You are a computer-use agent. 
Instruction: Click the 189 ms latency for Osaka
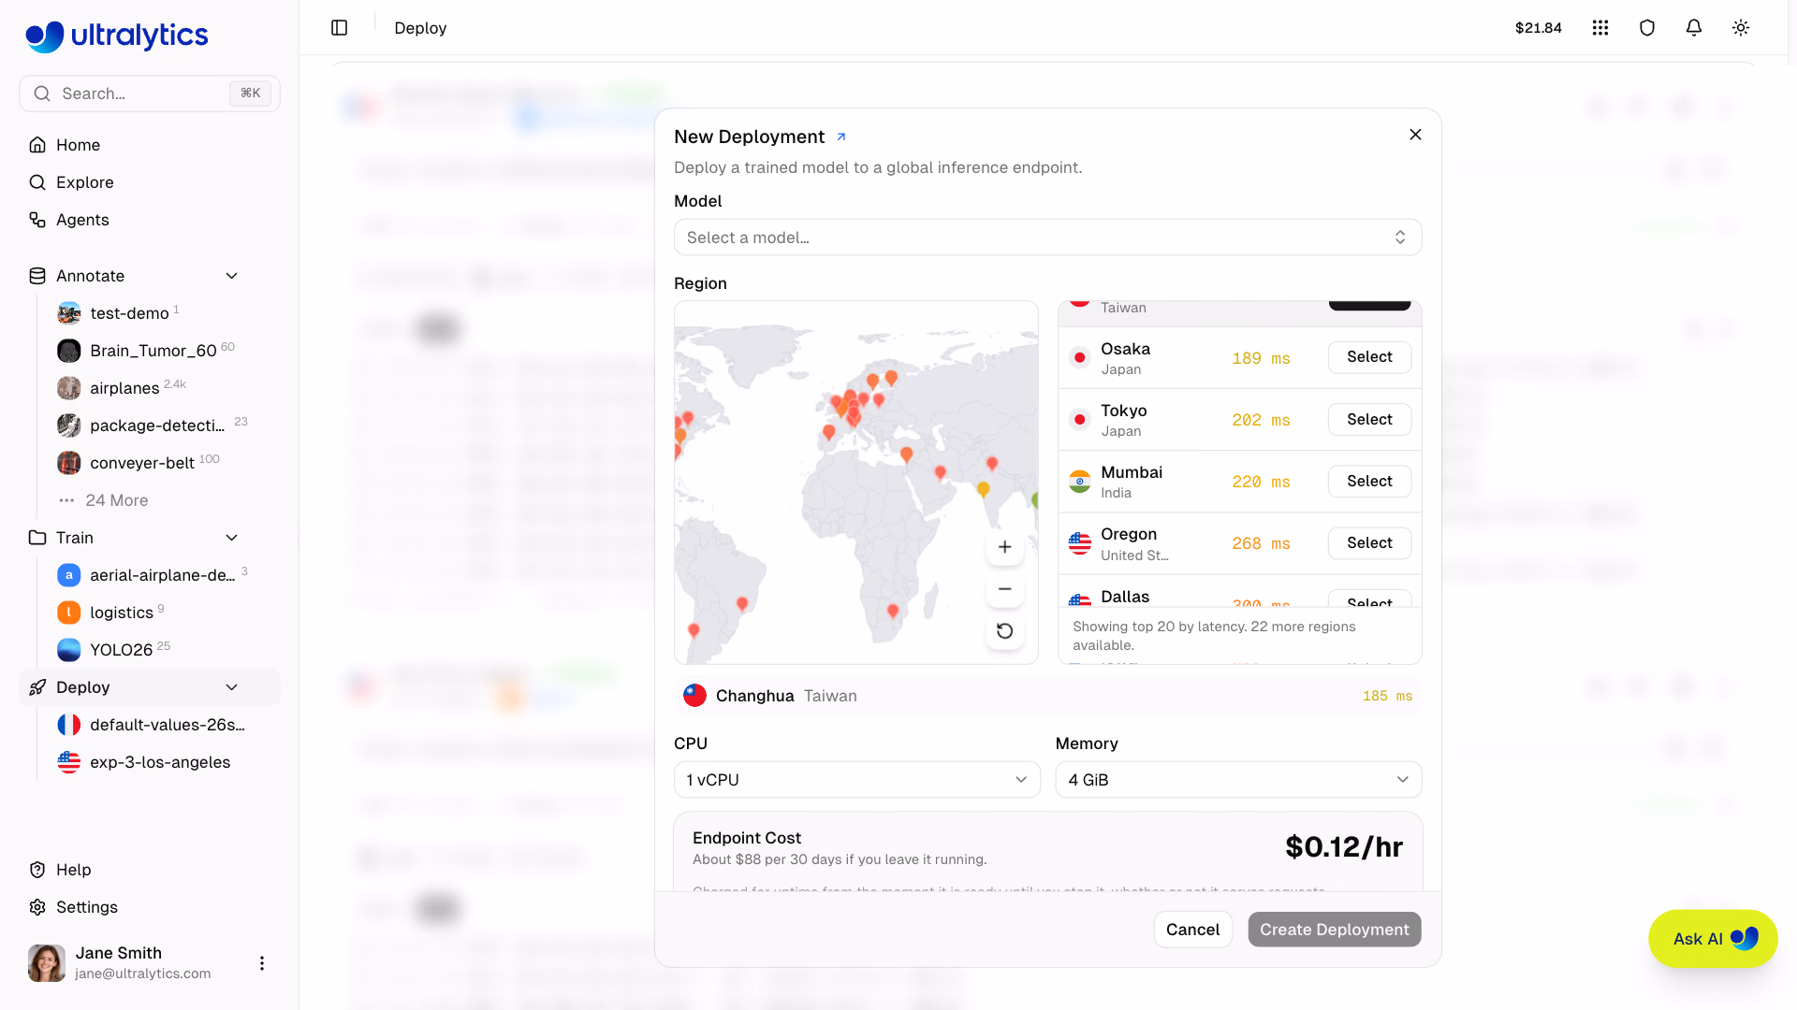pyautogui.click(x=1261, y=358)
